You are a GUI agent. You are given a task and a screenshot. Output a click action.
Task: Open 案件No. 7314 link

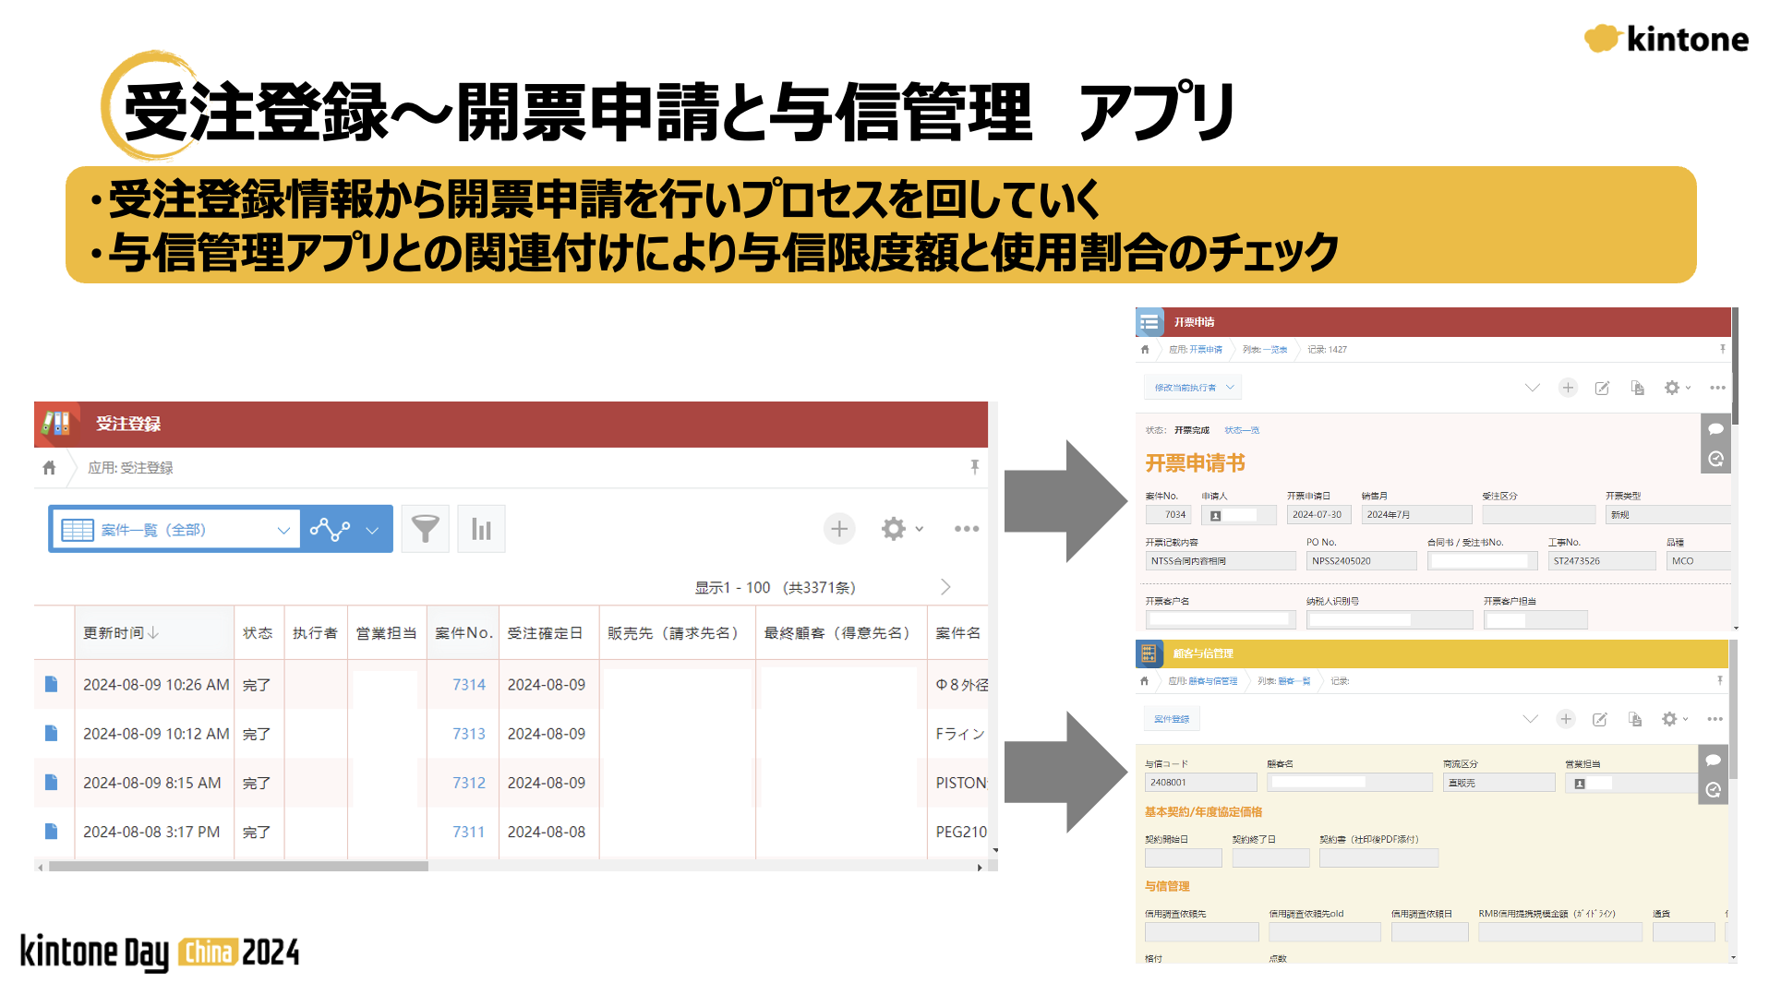469,684
